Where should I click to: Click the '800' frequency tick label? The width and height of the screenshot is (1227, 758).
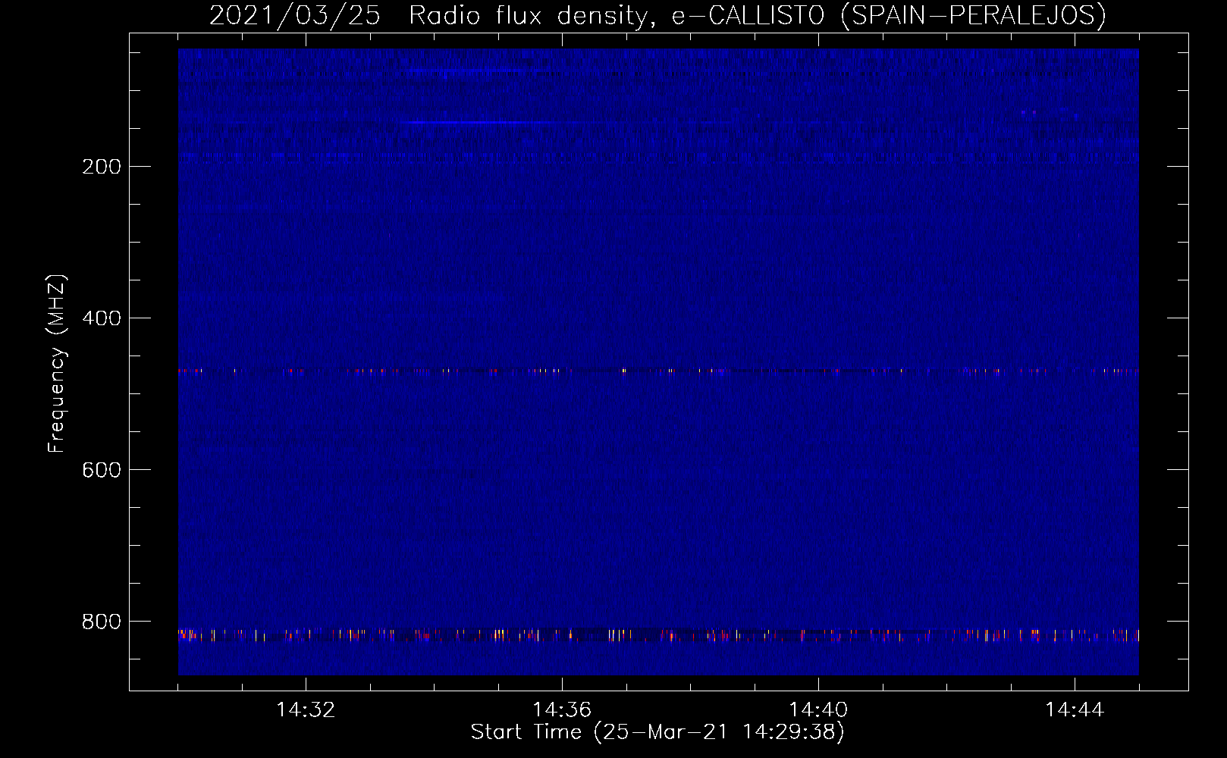click(102, 622)
